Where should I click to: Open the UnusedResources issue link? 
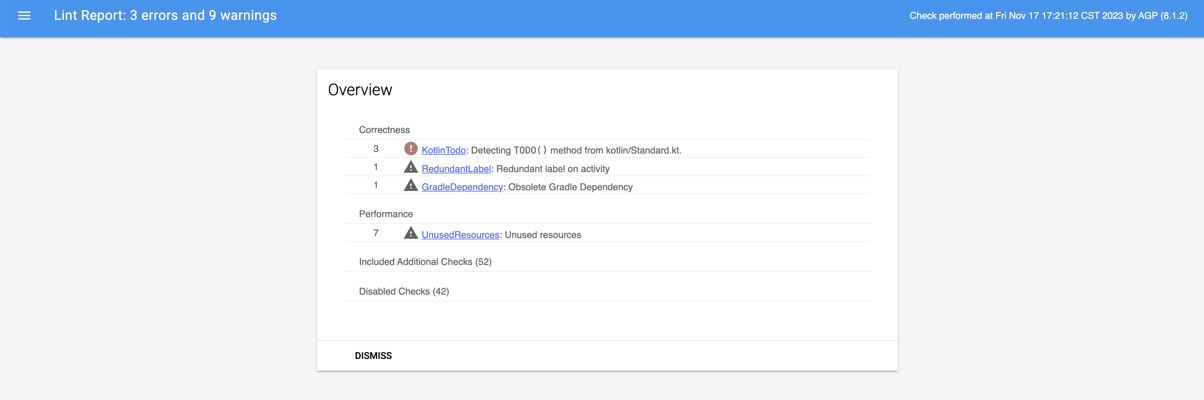point(460,235)
